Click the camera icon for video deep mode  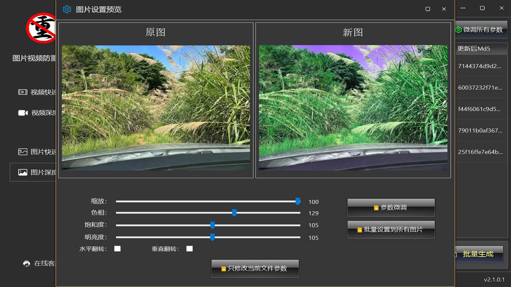[x=23, y=113]
